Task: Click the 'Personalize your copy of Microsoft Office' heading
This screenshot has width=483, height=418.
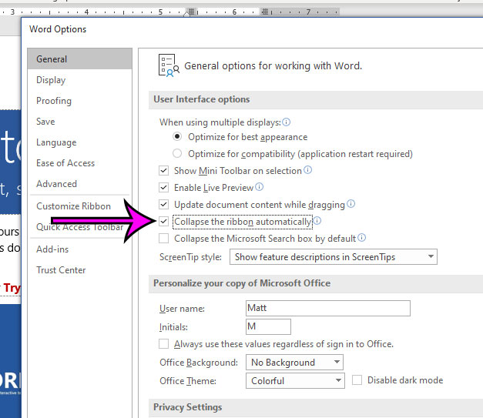Action: tap(242, 283)
